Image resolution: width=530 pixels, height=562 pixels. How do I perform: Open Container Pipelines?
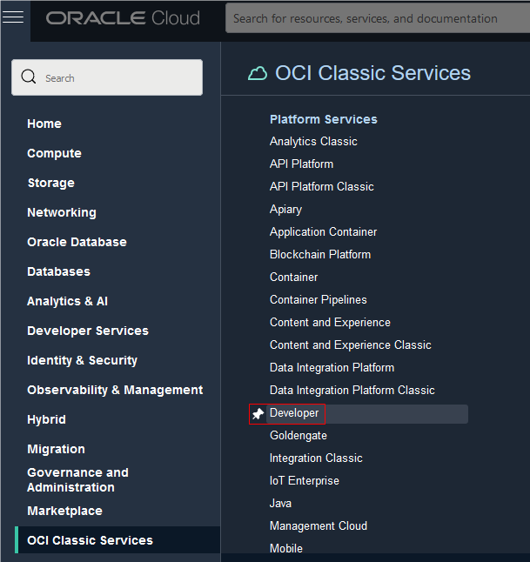(318, 299)
